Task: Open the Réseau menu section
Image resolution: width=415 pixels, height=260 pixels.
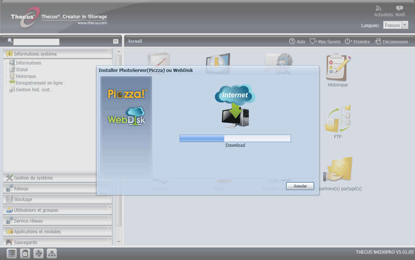Action: pos(50,188)
